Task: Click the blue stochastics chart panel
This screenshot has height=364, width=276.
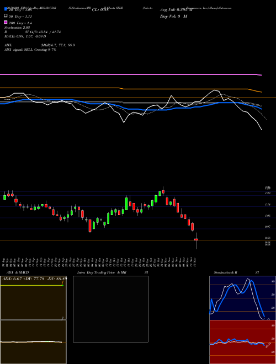Action: (x=242, y=298)
